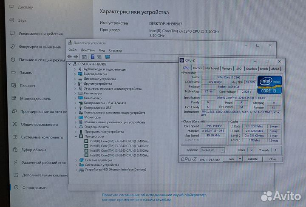
Task: Select Звуковые, игровые и видеоустройства item
Action: pyautogui.click(x=113, y=88)
